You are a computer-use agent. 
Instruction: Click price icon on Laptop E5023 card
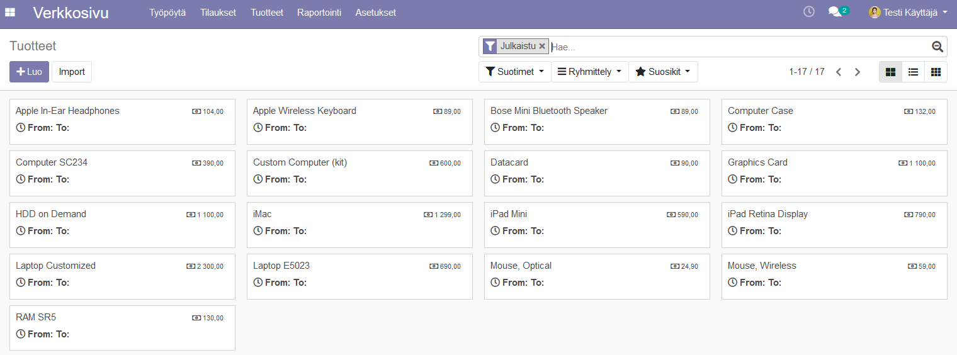(434, 266)
